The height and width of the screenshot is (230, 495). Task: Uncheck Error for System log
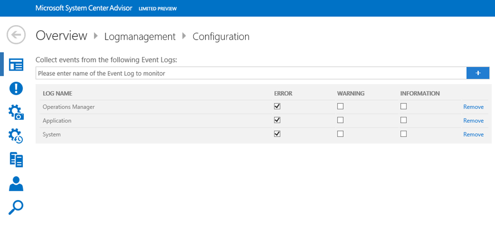(277, 134)
